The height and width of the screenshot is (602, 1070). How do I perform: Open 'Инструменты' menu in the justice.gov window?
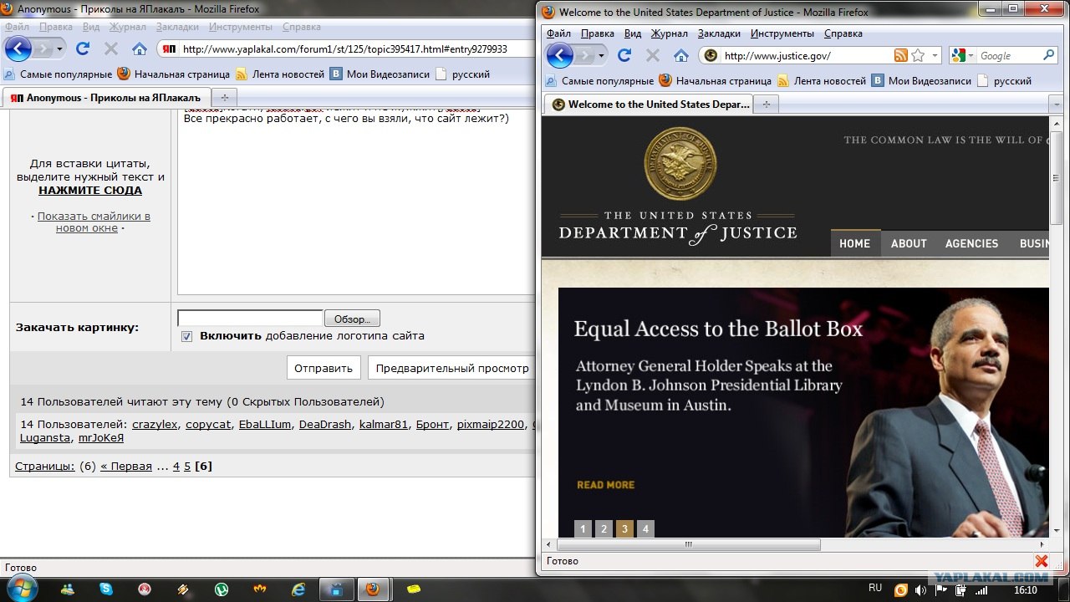click(x=782, y=33)
